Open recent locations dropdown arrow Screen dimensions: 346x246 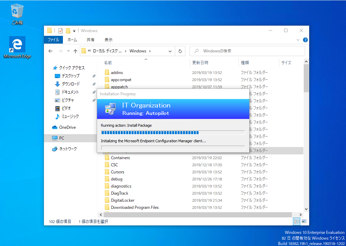click(68, 51)
